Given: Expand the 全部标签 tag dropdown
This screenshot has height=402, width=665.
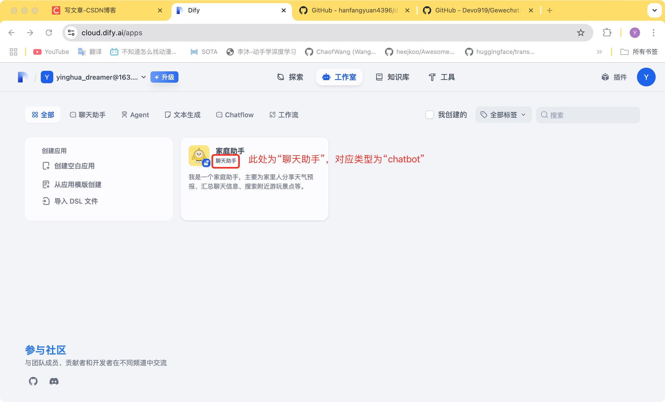Looking at the screenshot, I should coord(503,115).
